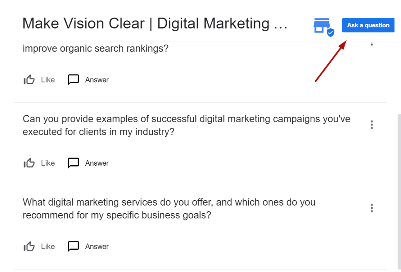This screenshot has width=401, height=272.
Task: Click the Make Vision Clear business title
Action: click(x=155, y=24)
